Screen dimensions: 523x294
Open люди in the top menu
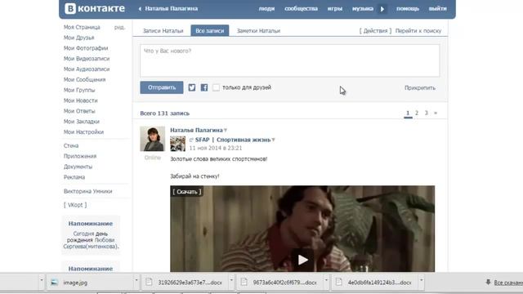point(266,9)
